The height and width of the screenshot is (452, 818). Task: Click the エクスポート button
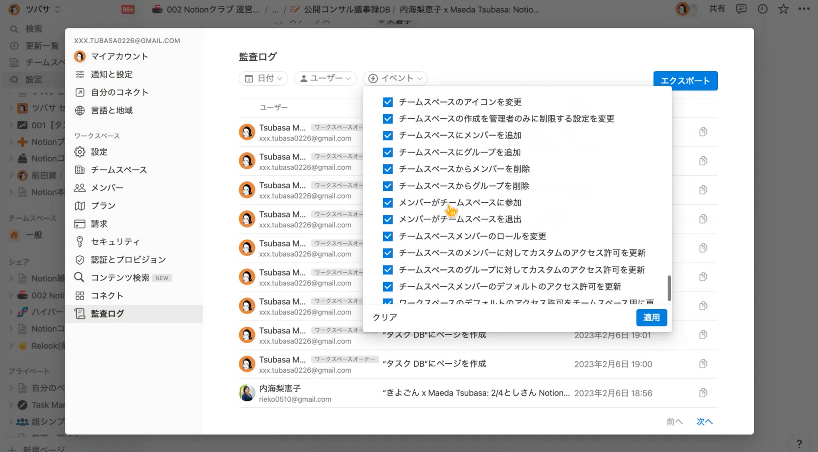(685, 81)
